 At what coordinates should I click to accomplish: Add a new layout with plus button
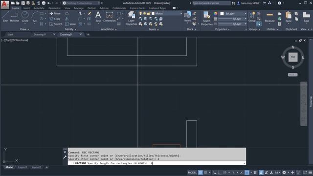tap(47, 167)
